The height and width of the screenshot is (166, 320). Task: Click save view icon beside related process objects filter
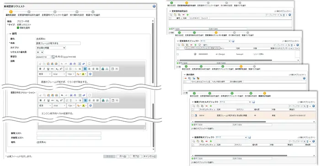(253, 102)
